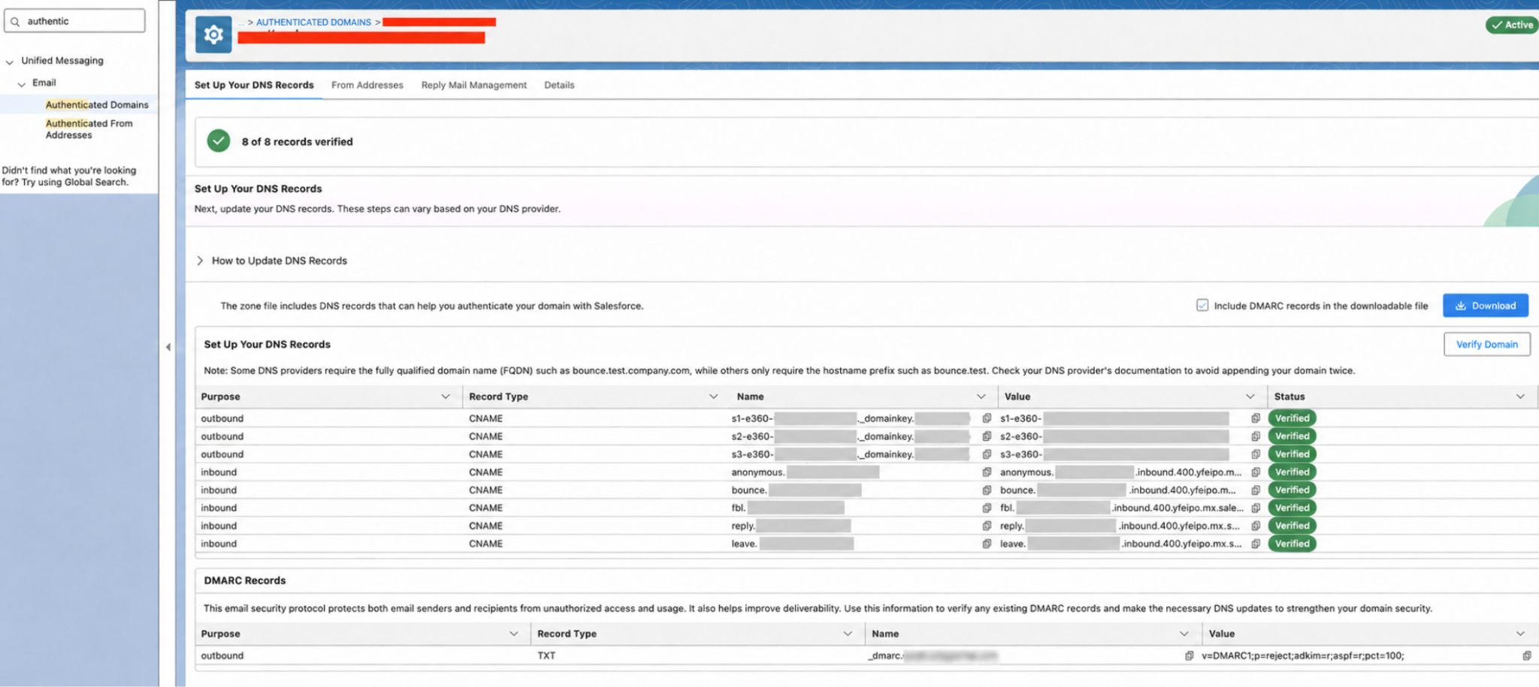
Task: Copy the _dmarc record name
Action: (x=1189, y=655)
